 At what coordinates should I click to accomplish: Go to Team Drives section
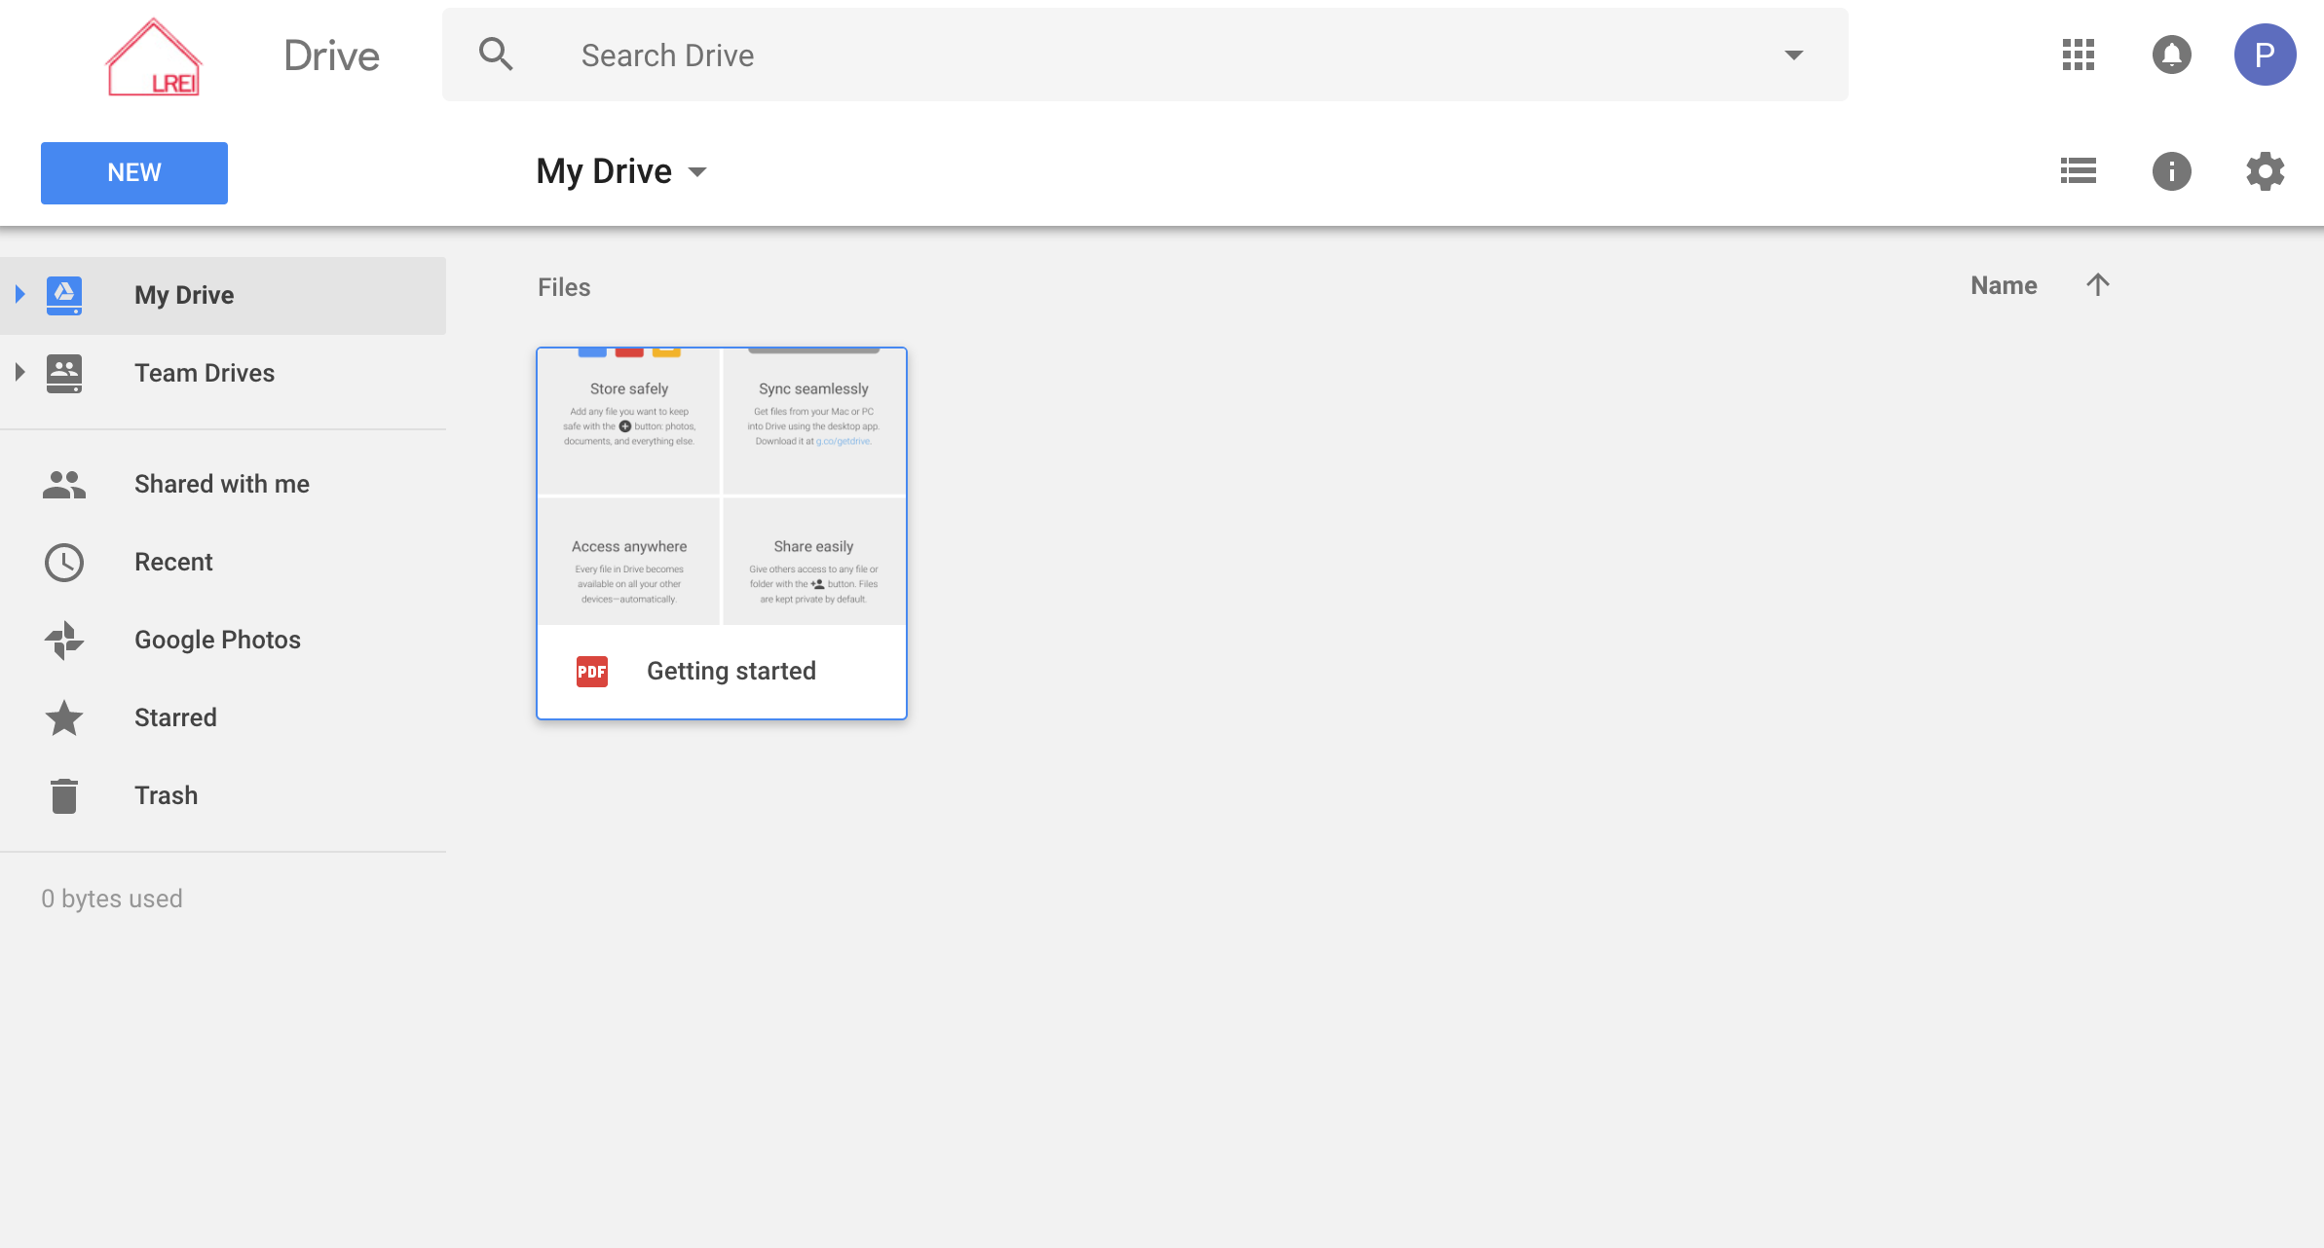coord(205,373)
